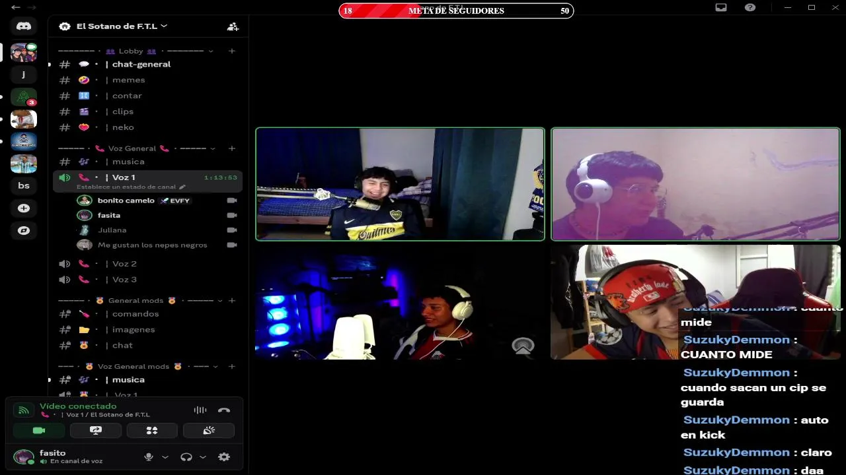Focus the blue-lit room webcam tile
Screen dimensions: 846x475
click(x=400, y=302)
